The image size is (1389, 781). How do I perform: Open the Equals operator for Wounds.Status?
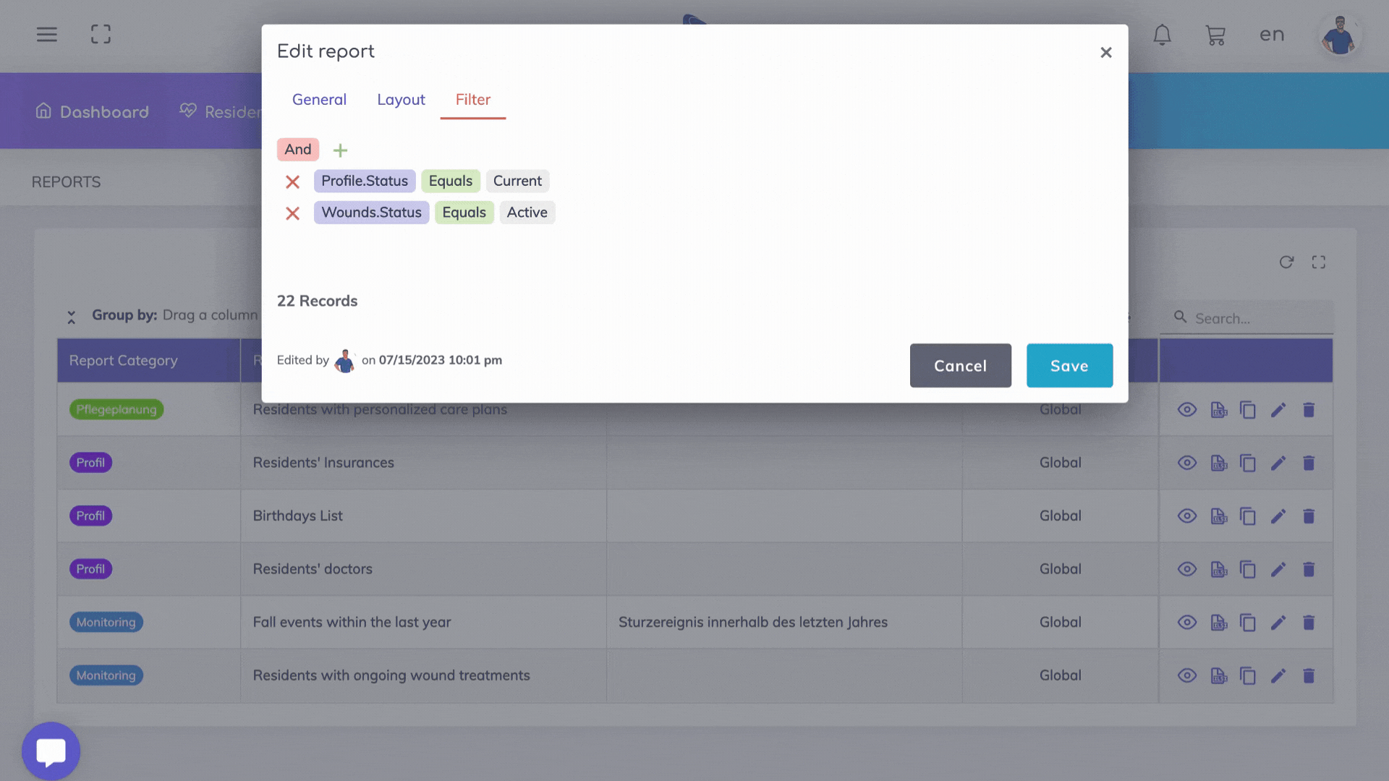464,213
